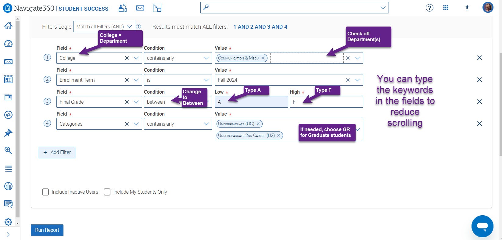This screenshot has width=502, height=240.
Task: Click the Run Report button
Action: tap(47, 230)
